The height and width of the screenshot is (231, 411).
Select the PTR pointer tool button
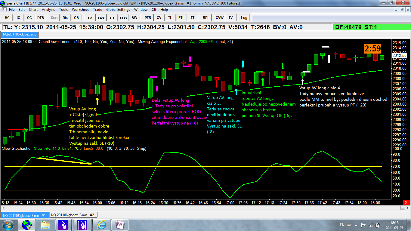(148, 18)
